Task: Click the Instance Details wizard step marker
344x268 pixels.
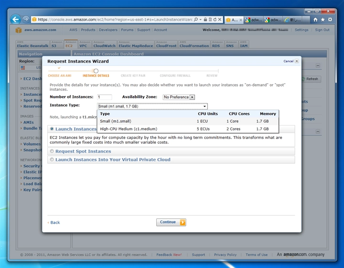Action: click(x=96, y=71)
